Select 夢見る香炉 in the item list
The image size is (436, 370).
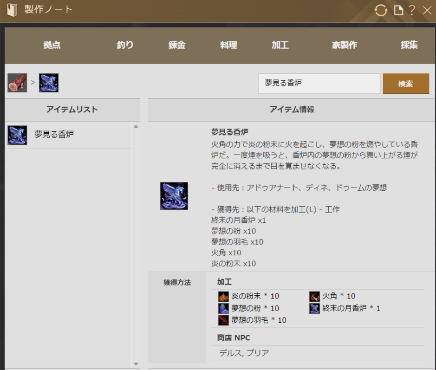pos(54,135)
